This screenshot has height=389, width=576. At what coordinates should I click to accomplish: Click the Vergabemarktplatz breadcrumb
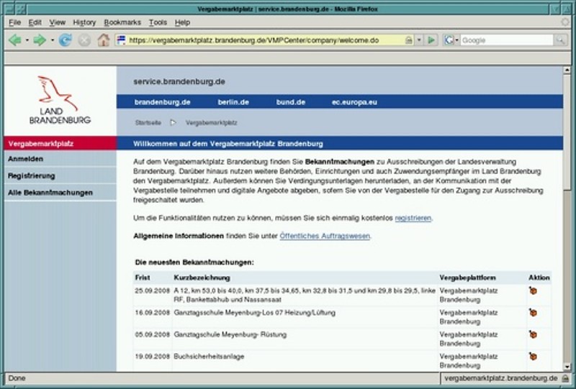(x=211, y=122)
